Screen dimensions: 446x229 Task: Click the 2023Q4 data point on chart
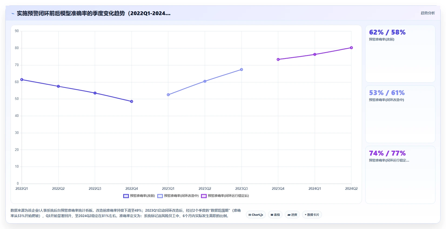click(x=278, y=59)
